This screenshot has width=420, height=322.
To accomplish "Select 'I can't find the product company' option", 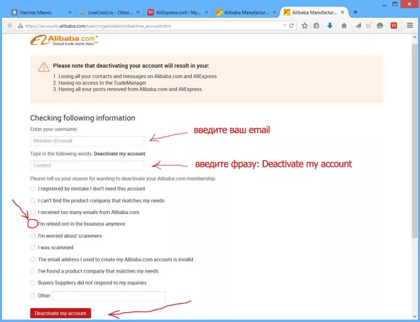I will pyautogui.click(x=33, y=200).
